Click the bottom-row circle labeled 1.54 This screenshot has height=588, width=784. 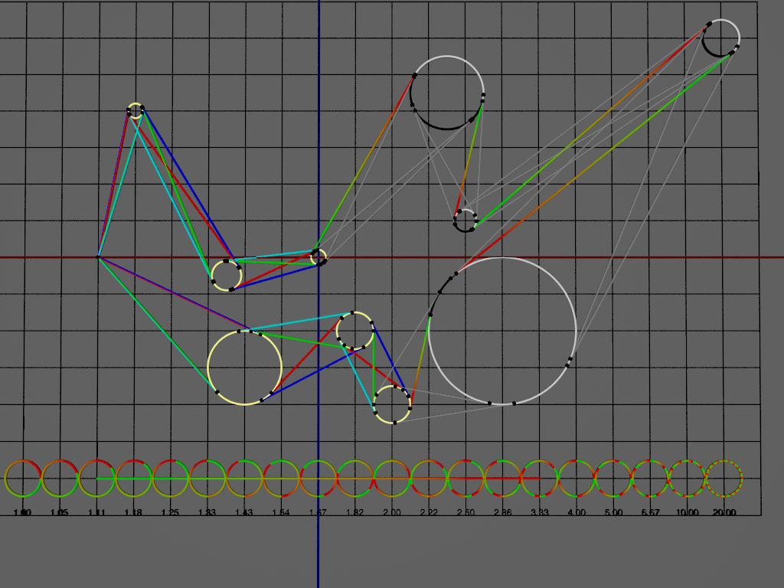coord(281,479)
